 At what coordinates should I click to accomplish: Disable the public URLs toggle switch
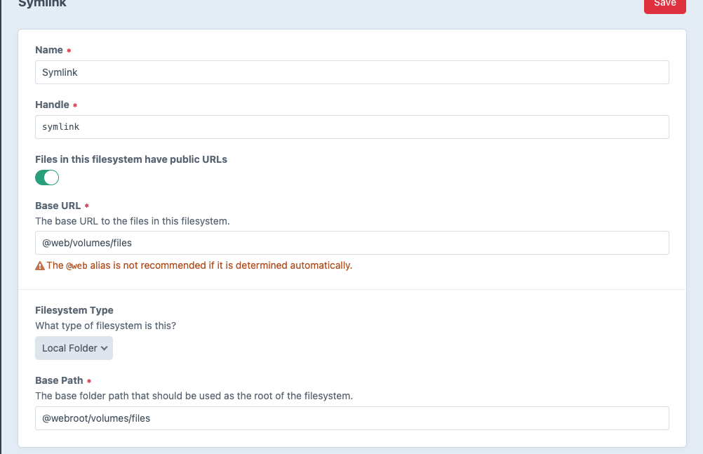[x=46, y=178]
